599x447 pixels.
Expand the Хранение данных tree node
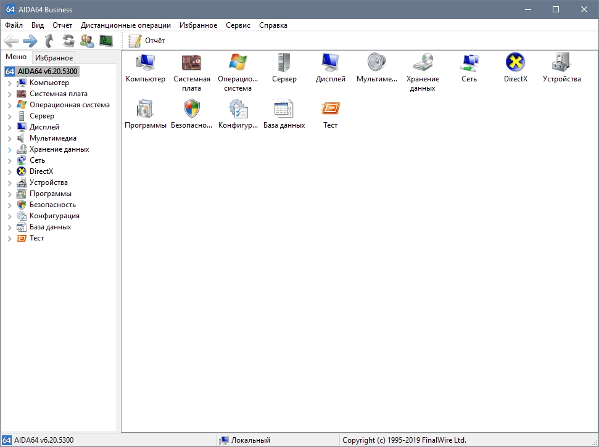(9, 150)
